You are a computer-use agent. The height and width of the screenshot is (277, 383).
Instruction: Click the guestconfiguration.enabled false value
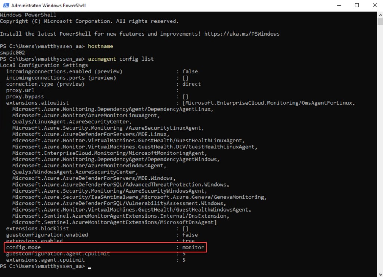(190, 235)
